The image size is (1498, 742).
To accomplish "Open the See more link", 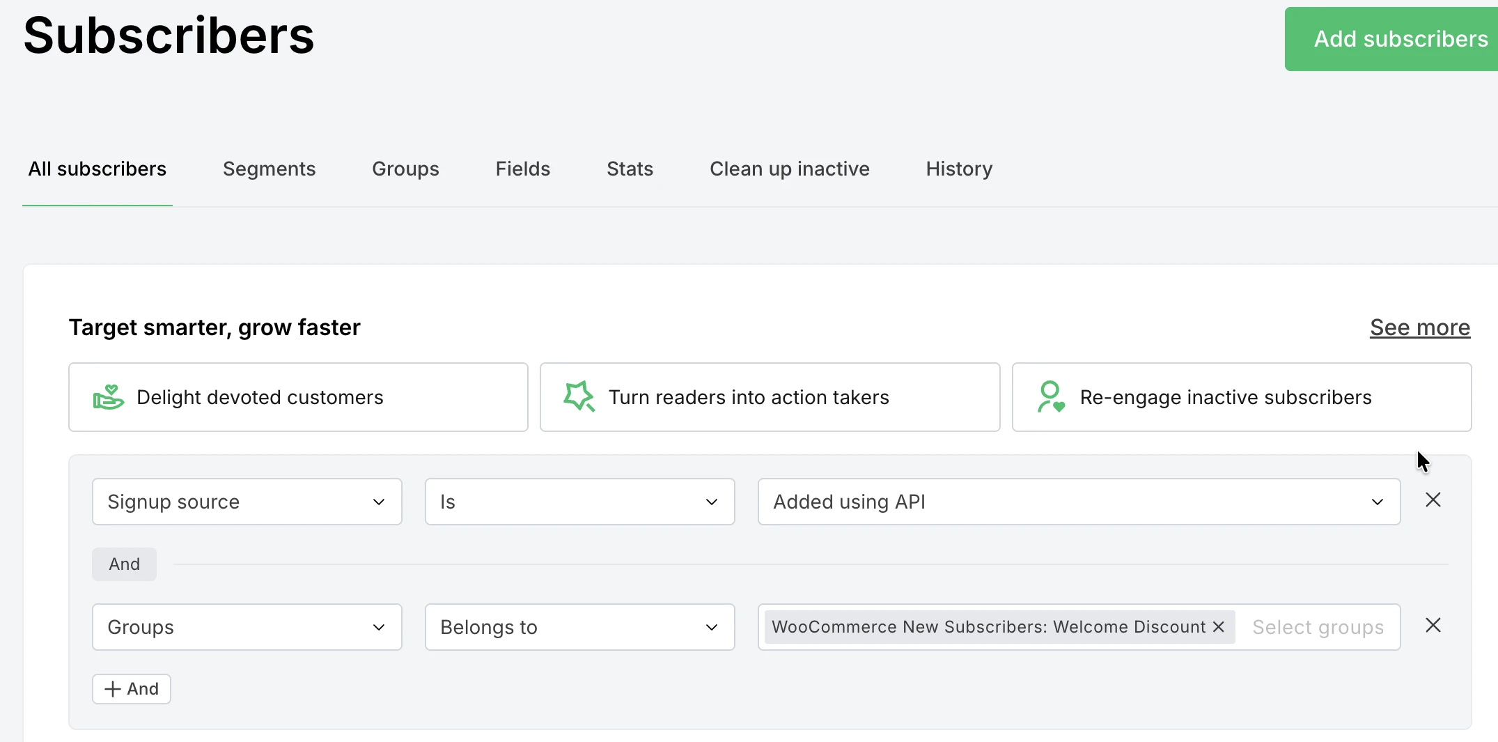I will (1420, 327).
